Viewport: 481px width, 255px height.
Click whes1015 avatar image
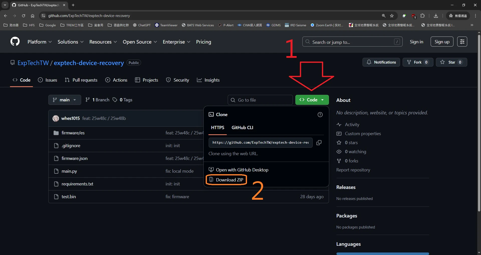click(56, 118)
